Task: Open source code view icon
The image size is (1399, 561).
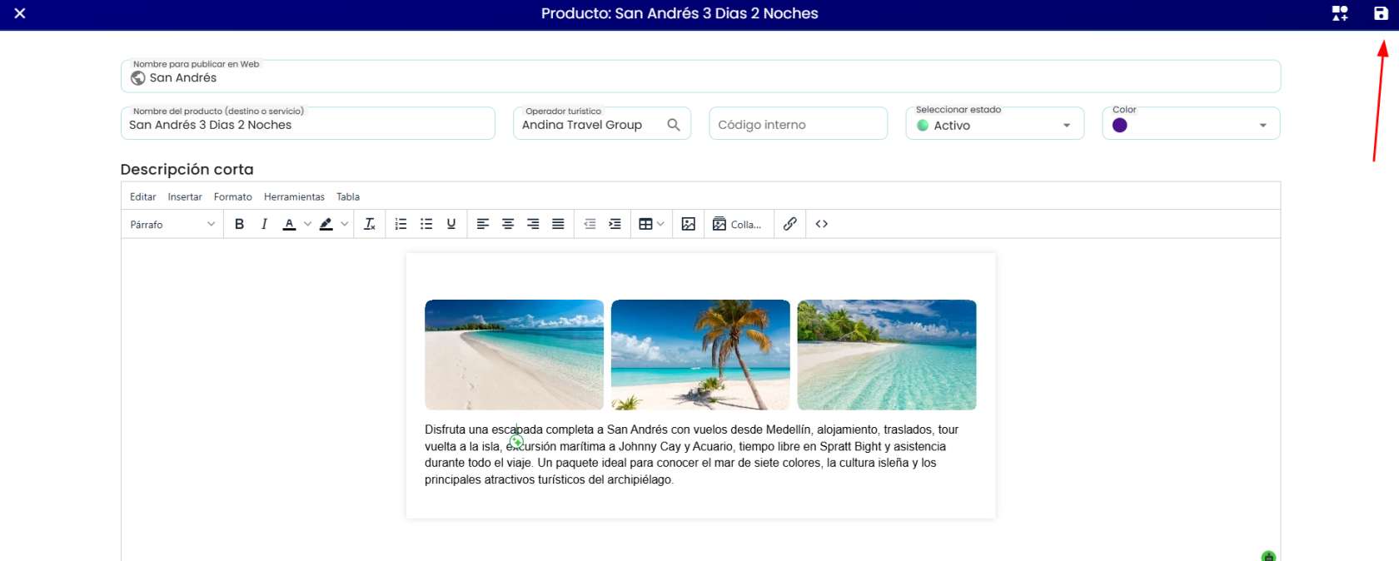Action: pos(822,224)
